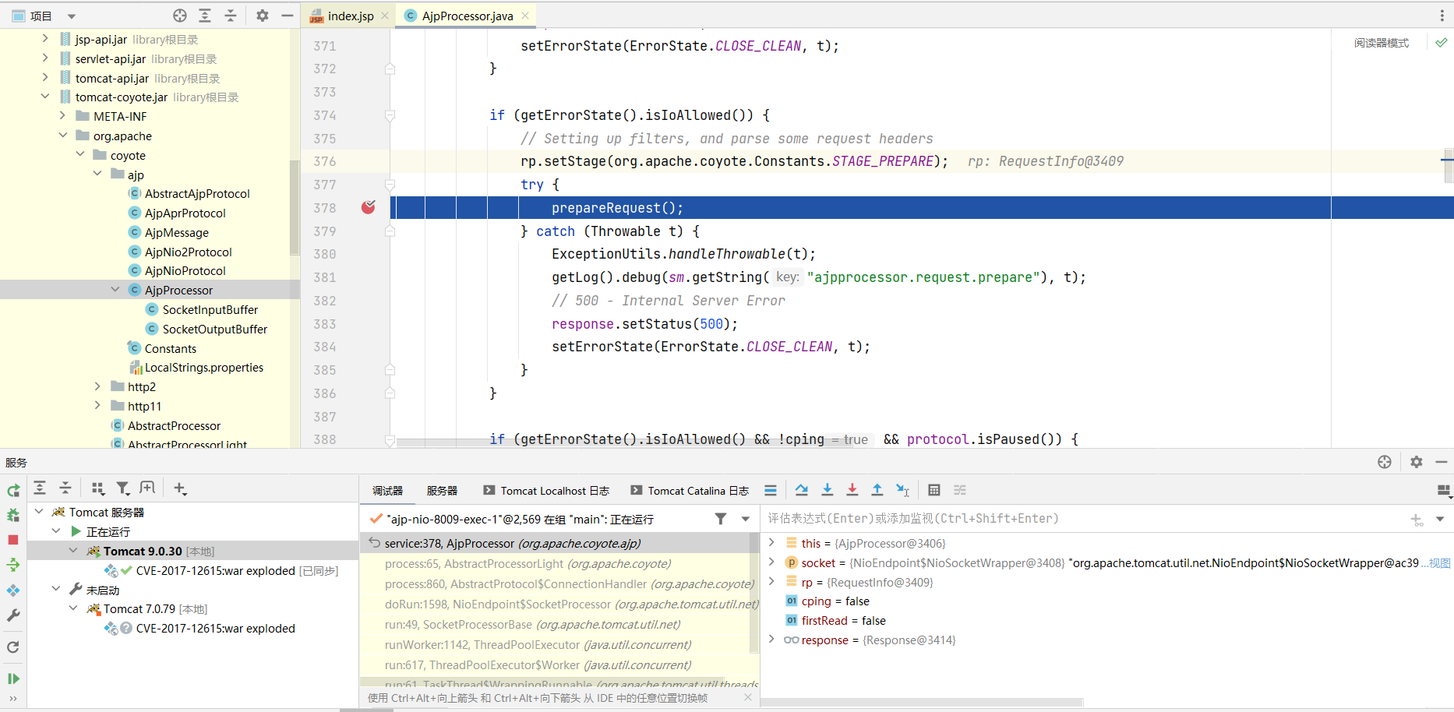Click the Step Out debugger icon
This screenshot has width=1454, height=712.
tap(877, 490)
